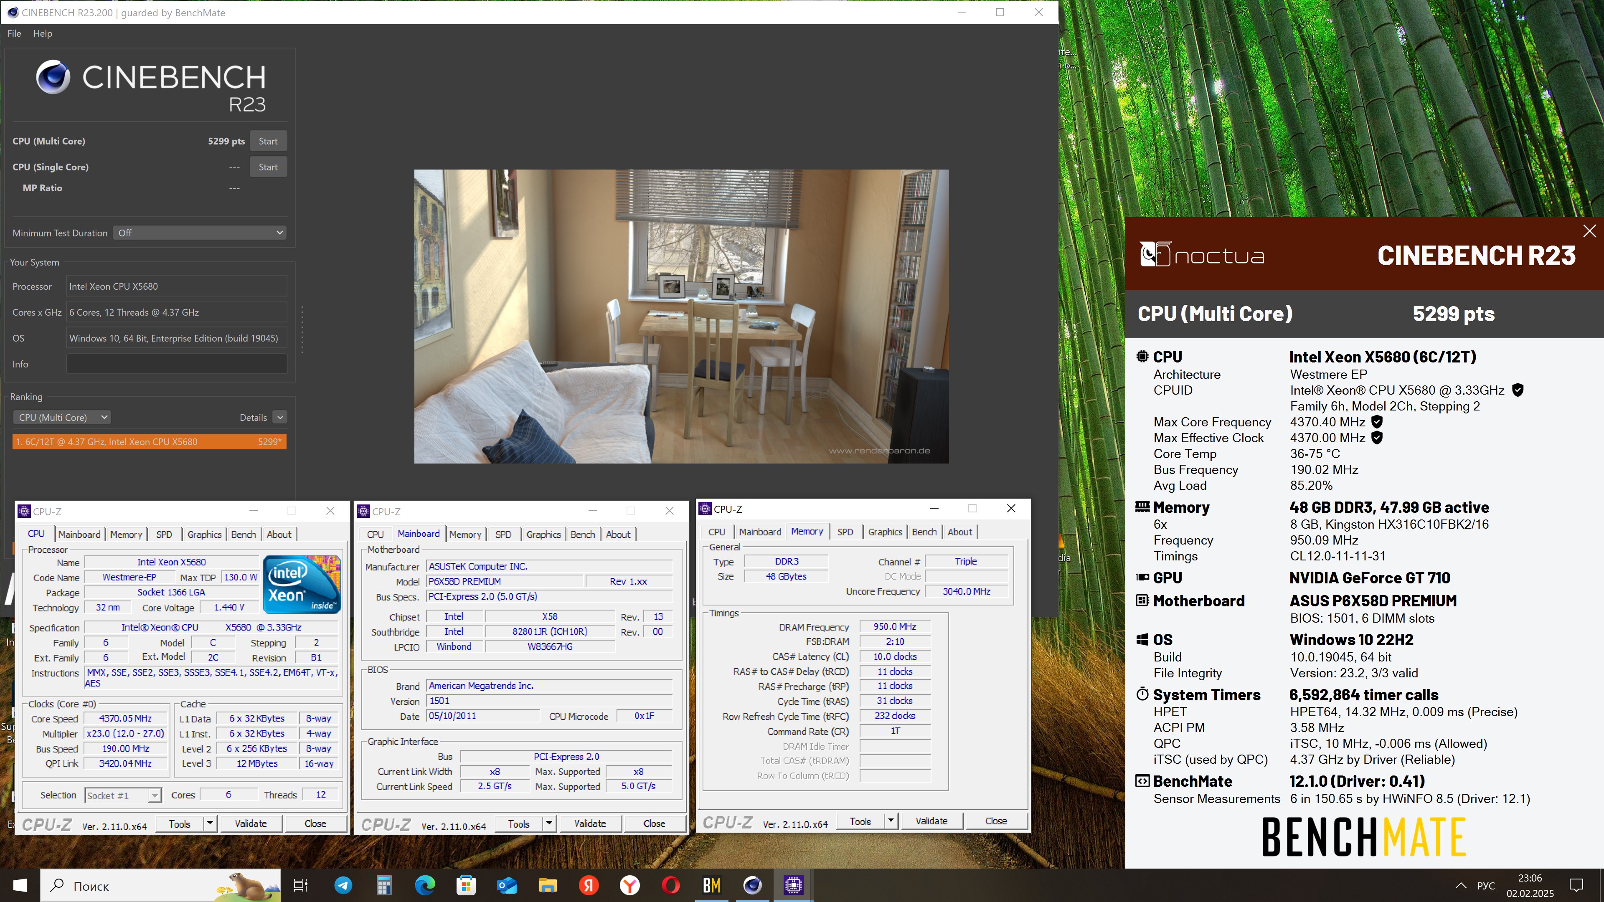Open CPU (Multi Core) ranking dropdown

coord(62,417)
